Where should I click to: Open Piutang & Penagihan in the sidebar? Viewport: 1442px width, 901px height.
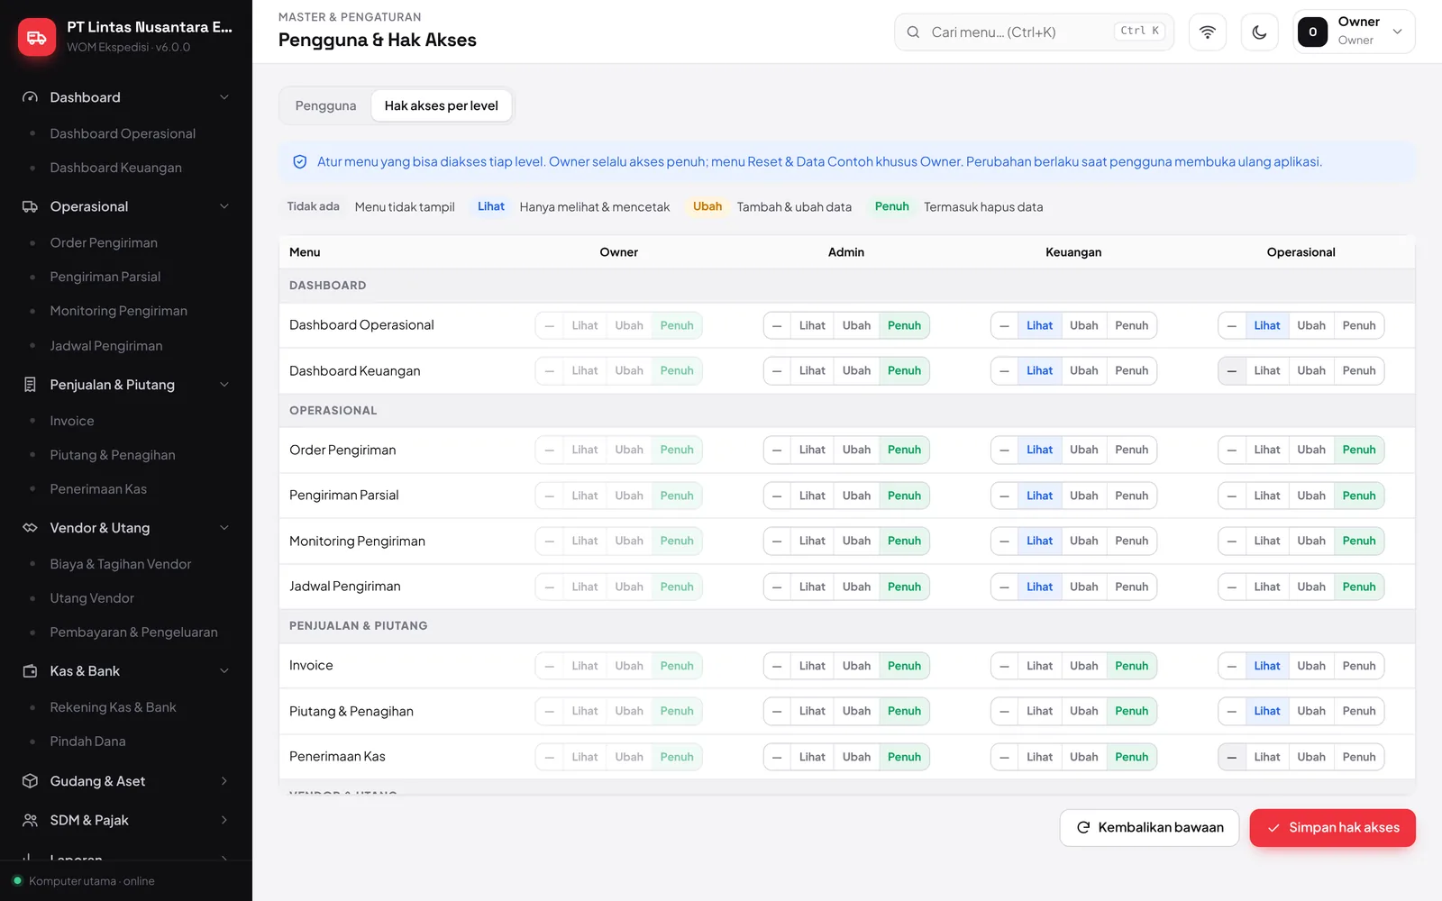tap(113, 455)
